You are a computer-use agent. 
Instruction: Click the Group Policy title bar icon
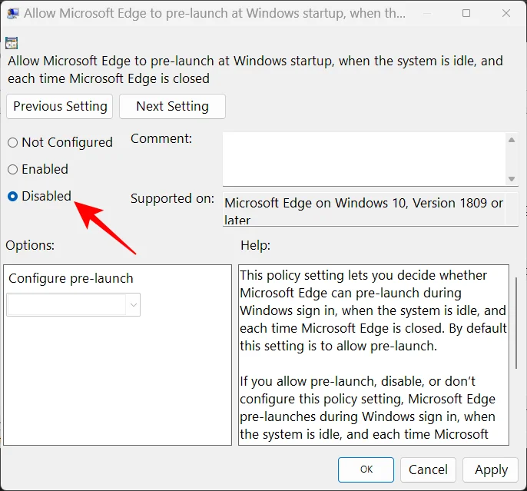pyautogui.click(x=13, y=13)
